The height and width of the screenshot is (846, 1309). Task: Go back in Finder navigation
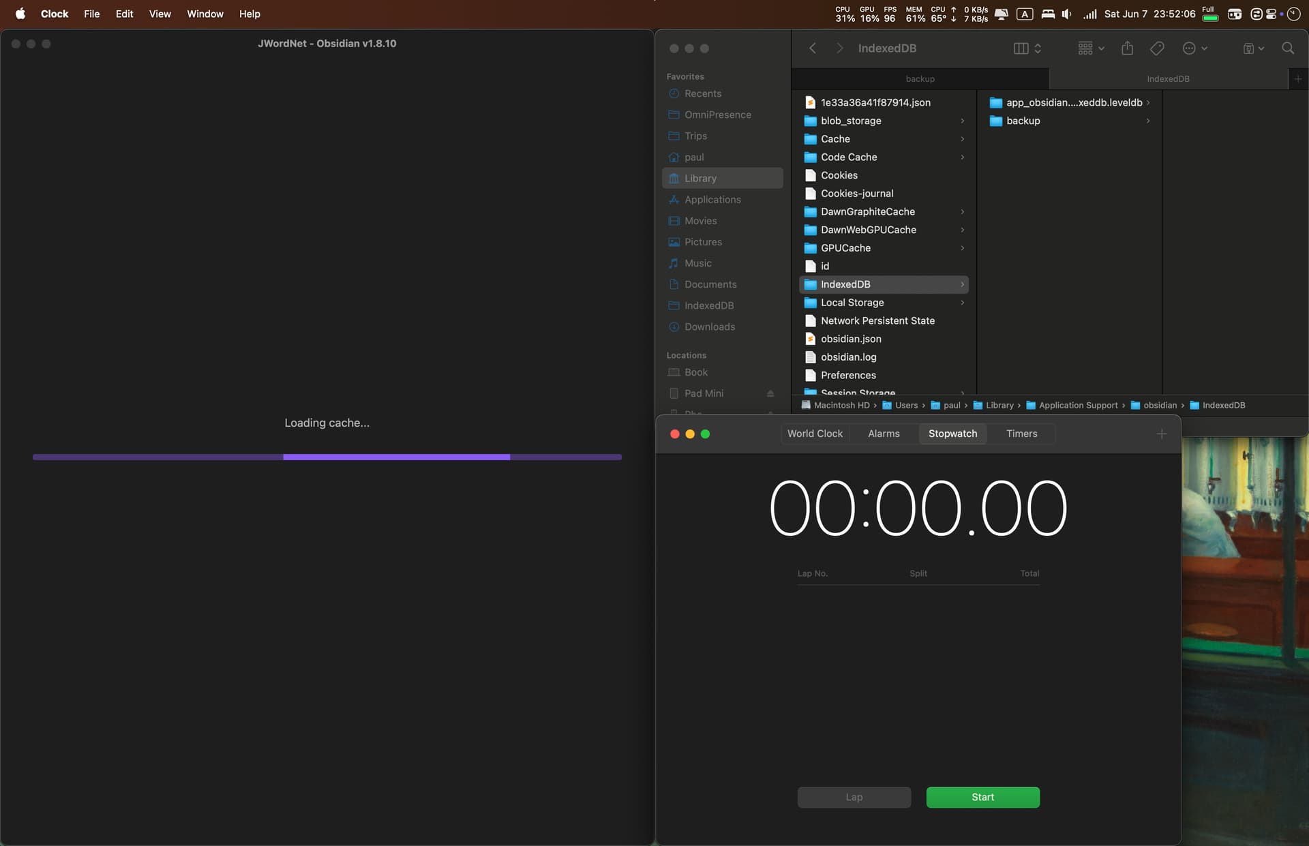(x=813, y=48)
